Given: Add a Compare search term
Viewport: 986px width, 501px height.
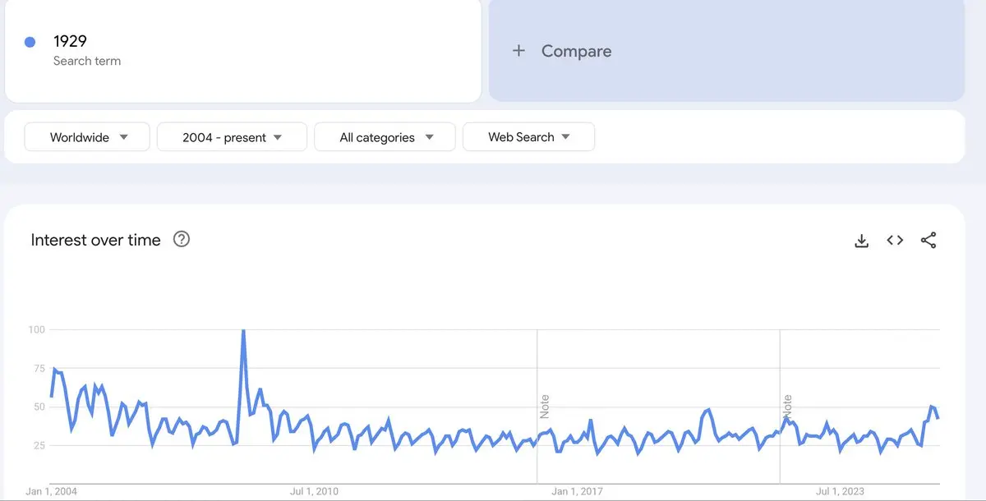Looking at the screenshot, I should 726,51.
